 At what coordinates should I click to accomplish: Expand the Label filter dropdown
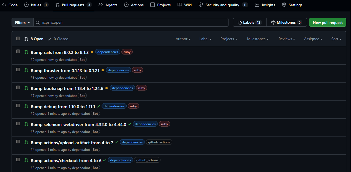[205, 39]
